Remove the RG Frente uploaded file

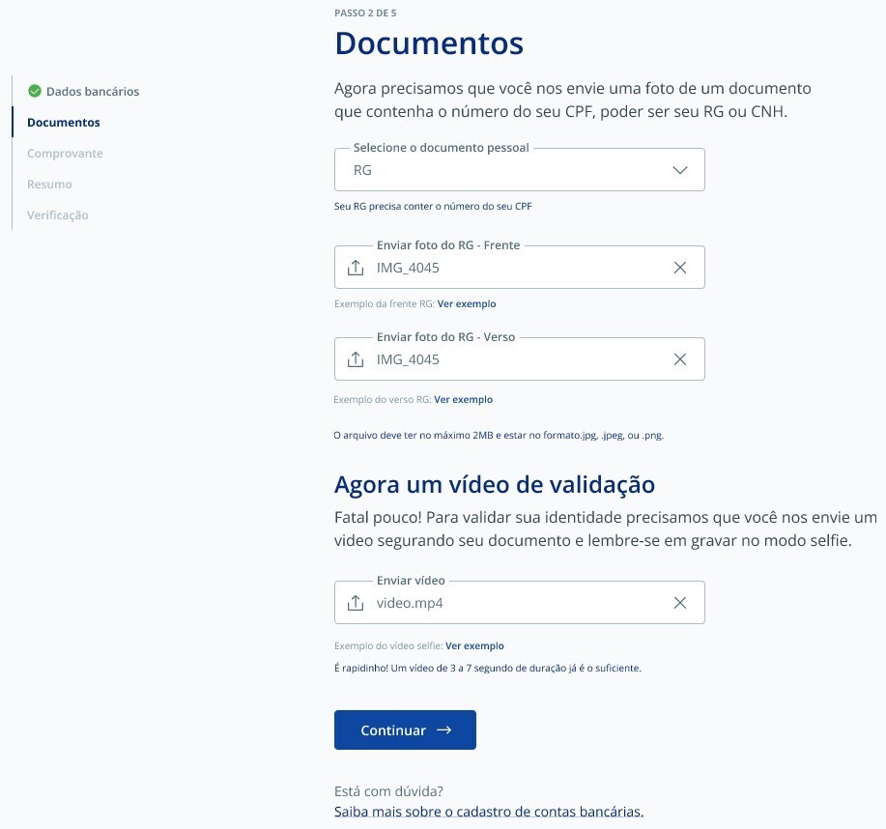point(680,268)
